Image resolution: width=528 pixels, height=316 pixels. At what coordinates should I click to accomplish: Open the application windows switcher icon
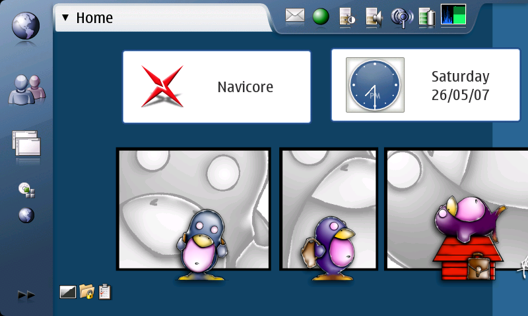pyautogui.click(x=26, y=144)
